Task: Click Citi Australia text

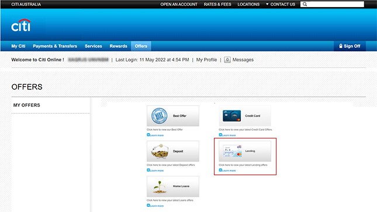Action: pyautogui.click(x=26, y=4)
